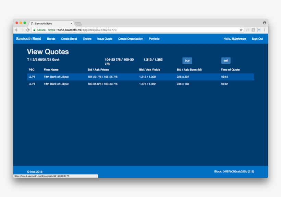Open Orders in the navigation bar

coord(87,39)
